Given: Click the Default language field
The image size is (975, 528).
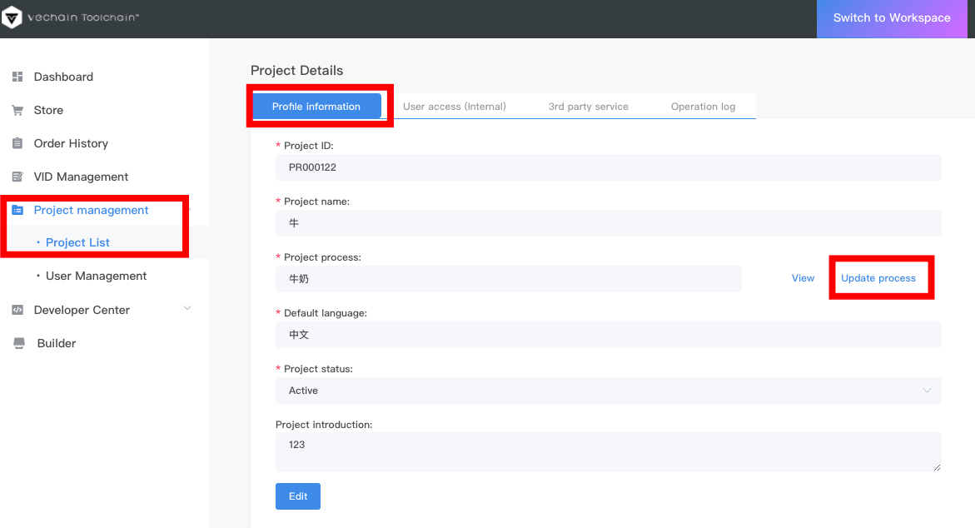Looking at the screenshot, I should (x=608, y=335).
